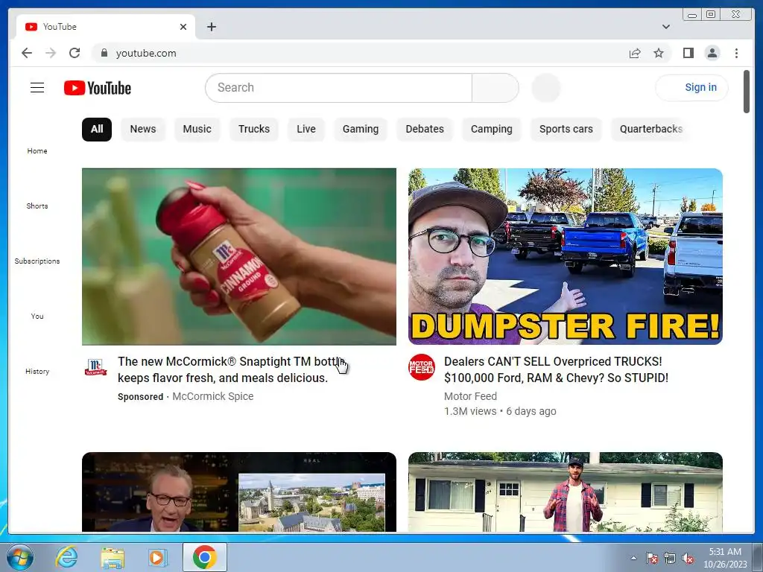
Task: Open the Action Center flag icon
Action: pos(651,558)
